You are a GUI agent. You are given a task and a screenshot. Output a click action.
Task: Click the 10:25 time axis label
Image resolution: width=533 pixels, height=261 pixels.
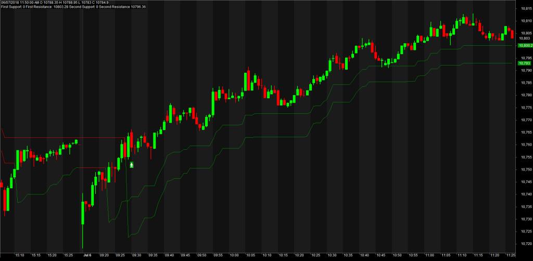[316, 255]
